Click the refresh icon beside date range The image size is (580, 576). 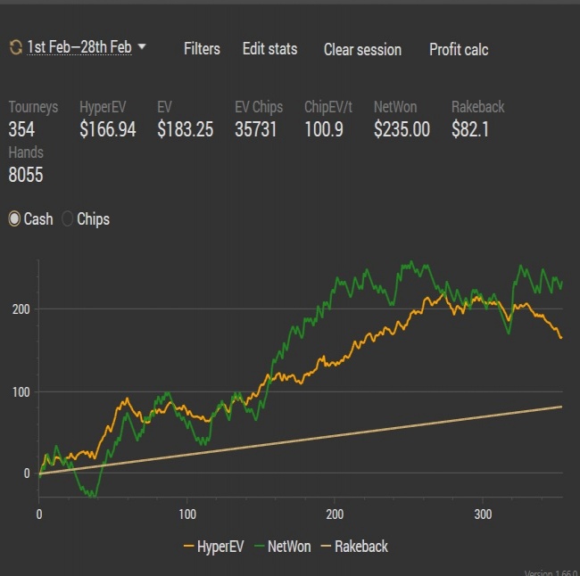point(15,47)
